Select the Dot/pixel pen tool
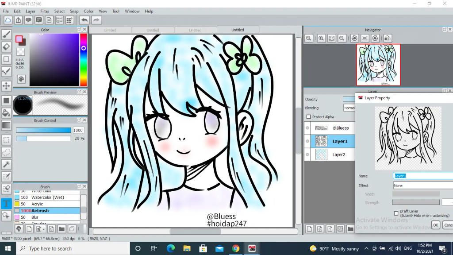The height and width of the screenshot is (255, 453). pos(6,72)
